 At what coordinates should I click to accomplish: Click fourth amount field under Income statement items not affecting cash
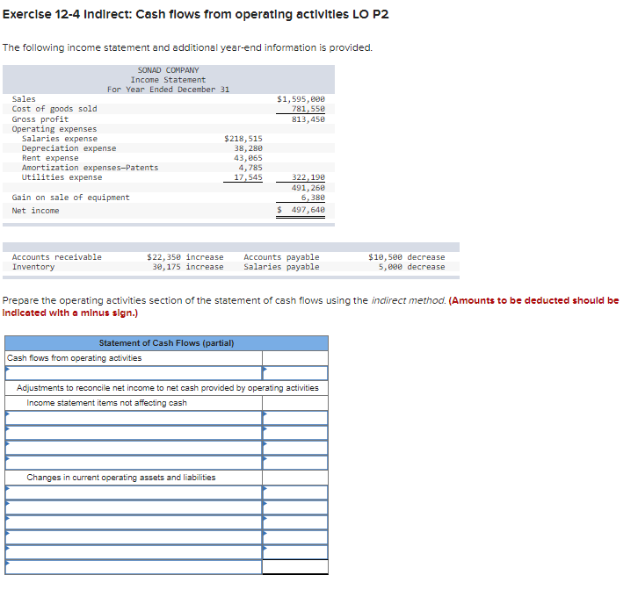[295, 463]
